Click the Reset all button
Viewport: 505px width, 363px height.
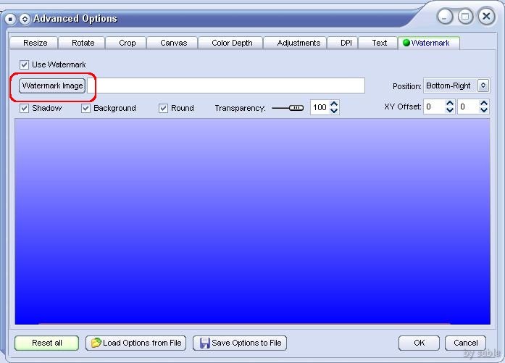point(47,343)
